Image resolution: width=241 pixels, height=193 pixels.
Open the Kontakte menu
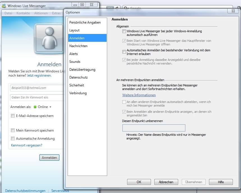(23, 13)
